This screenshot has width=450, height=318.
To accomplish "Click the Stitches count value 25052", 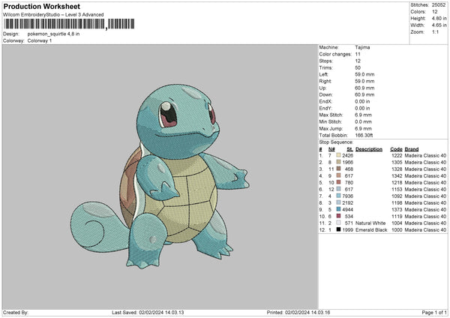I will pos(439,7).
